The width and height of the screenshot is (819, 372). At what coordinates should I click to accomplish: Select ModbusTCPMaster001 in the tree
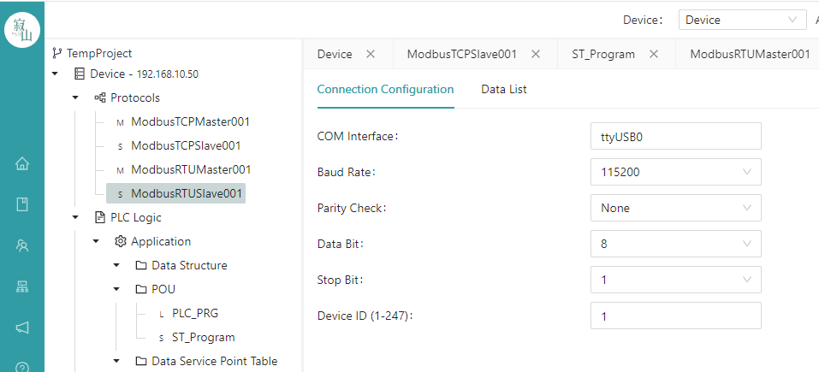[x=190, y=121]
